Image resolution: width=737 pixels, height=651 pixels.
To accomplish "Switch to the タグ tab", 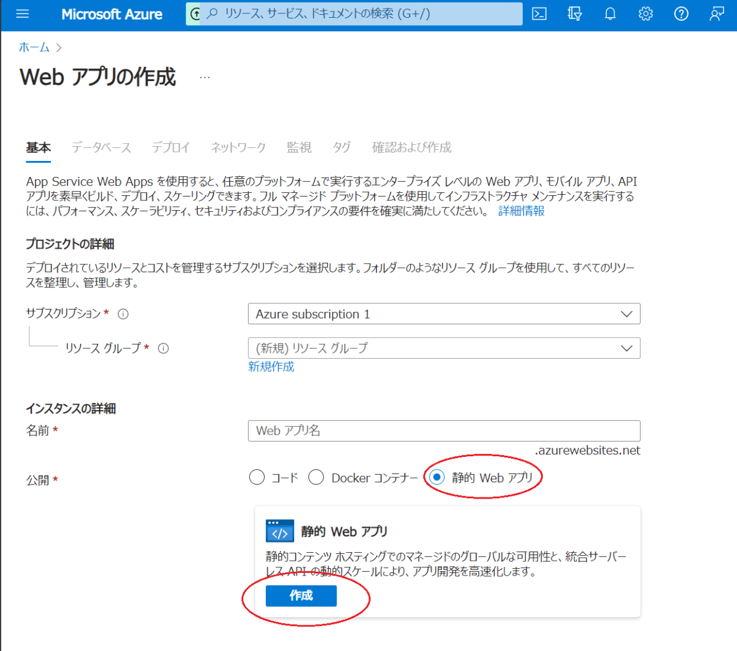I will click(341, 147).
